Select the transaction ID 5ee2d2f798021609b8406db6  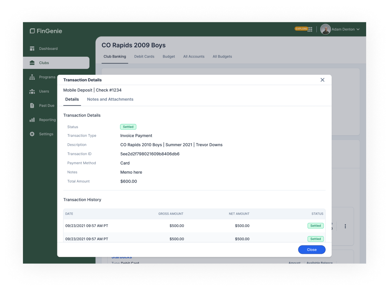click(150, 154)
